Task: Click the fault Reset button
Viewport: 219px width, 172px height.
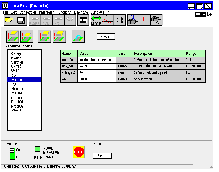Action: (x=102, y=156)
